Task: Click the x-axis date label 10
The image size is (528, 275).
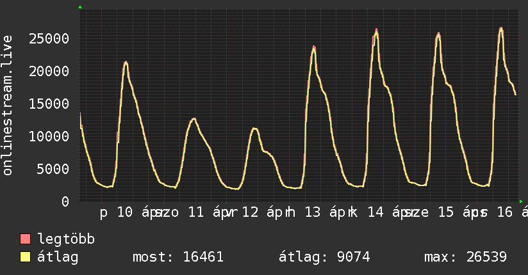Action: pos(125,212)
